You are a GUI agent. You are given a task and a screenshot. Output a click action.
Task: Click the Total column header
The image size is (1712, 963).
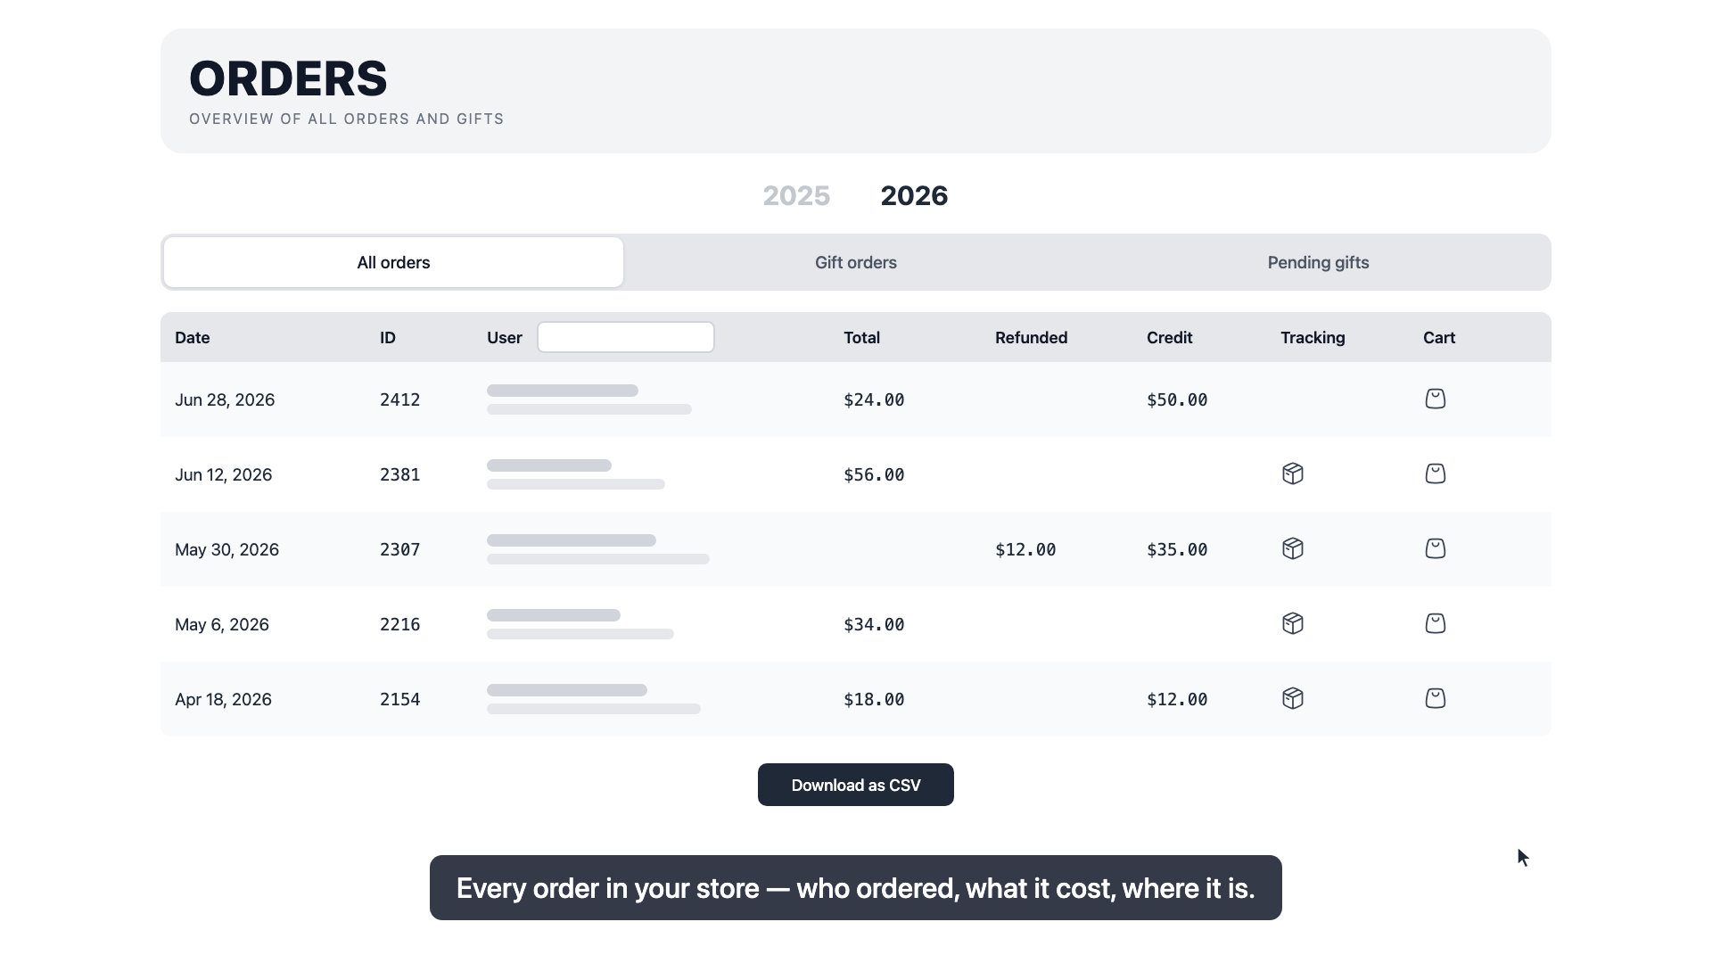pos(861,338)
